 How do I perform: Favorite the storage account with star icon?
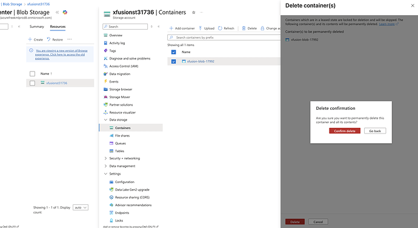point(193,12)
